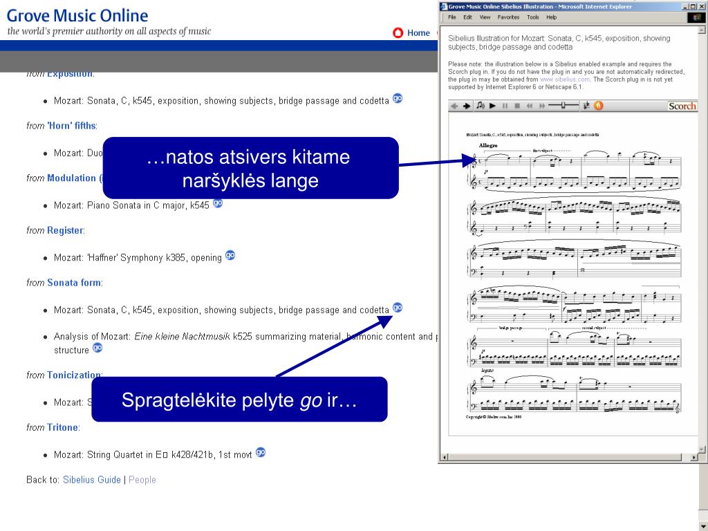Viewport: 708px width, 531px height.
Task: Open the Home link in Grove header
Action: pos(418,33)
